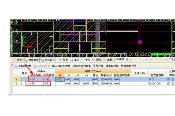This screenshot has height=116, width=175.
Task: Select row 1 header in the table
Action: pos(17,79)
